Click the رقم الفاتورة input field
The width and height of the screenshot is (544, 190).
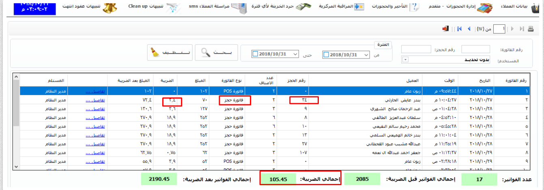(475, 50)
